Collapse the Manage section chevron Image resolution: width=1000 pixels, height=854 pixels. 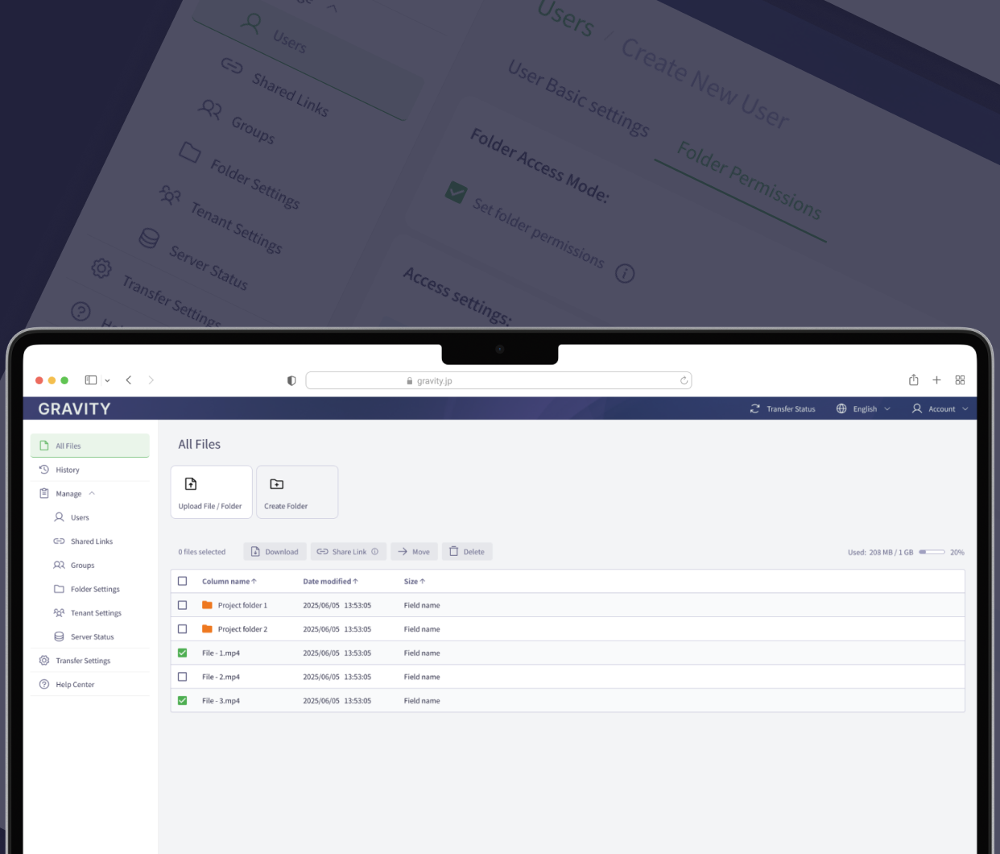click(x=92, y=493)
